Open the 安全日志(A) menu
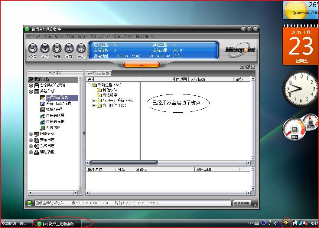This screenshot has height=228, width=319. 100,36
